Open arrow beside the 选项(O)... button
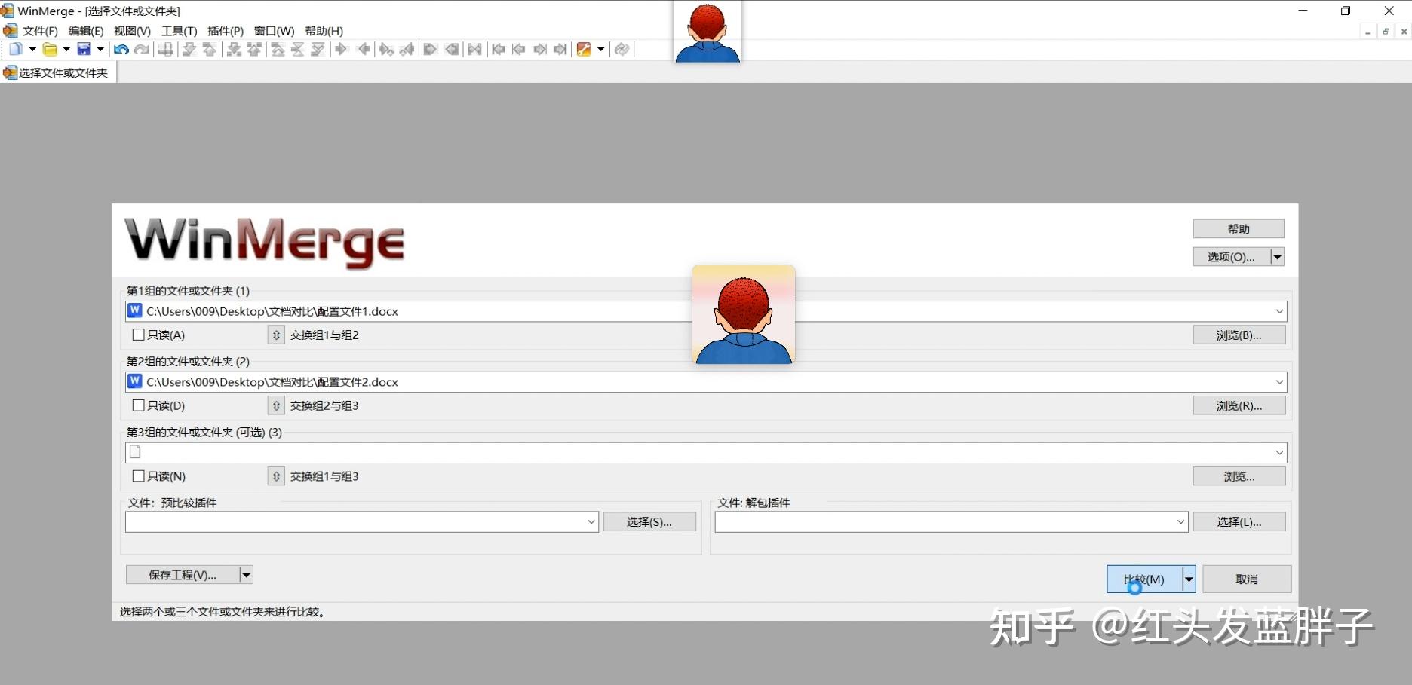The height and width of the screenshot is (685, 1412). [x=1277, y=257]
